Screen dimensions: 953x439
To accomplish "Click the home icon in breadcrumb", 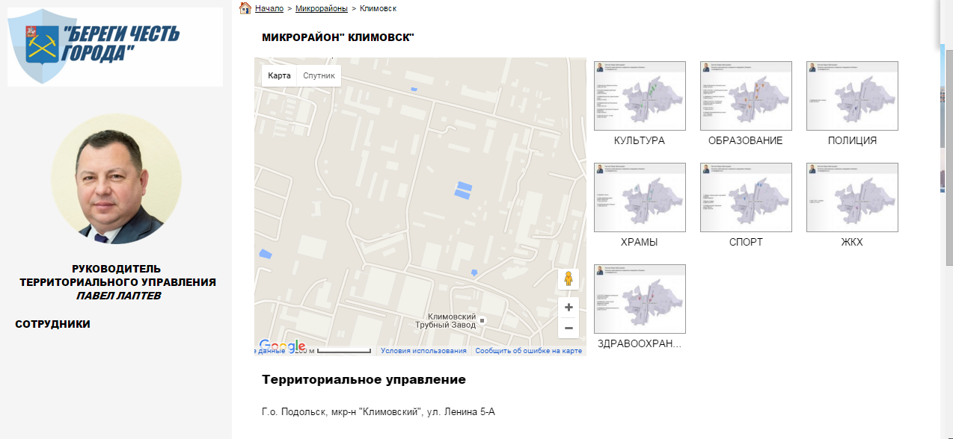I will tap(245, 8).
